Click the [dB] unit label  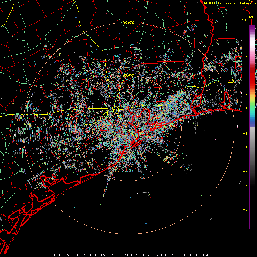click(244, 20)
